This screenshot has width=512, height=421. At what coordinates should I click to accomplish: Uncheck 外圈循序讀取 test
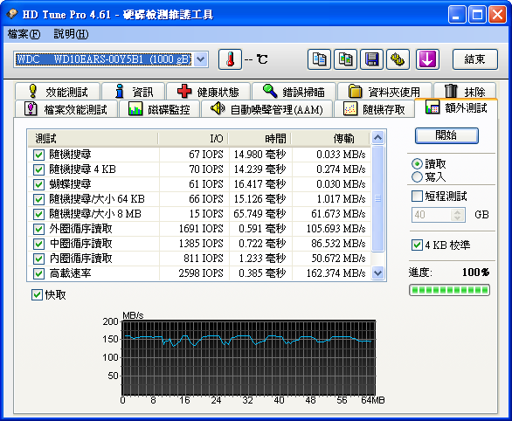[x=38, y=229]
